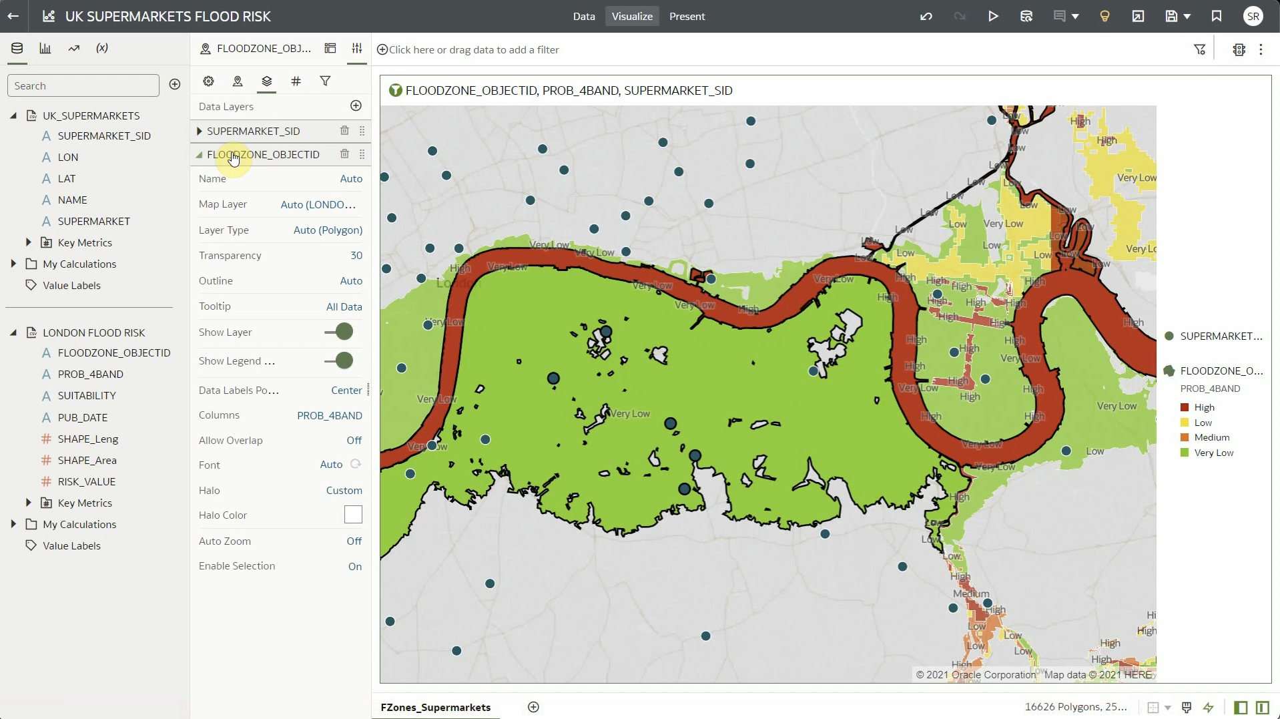Click the Insights lightbulb icon in top toolbar

coord(1104,15)
